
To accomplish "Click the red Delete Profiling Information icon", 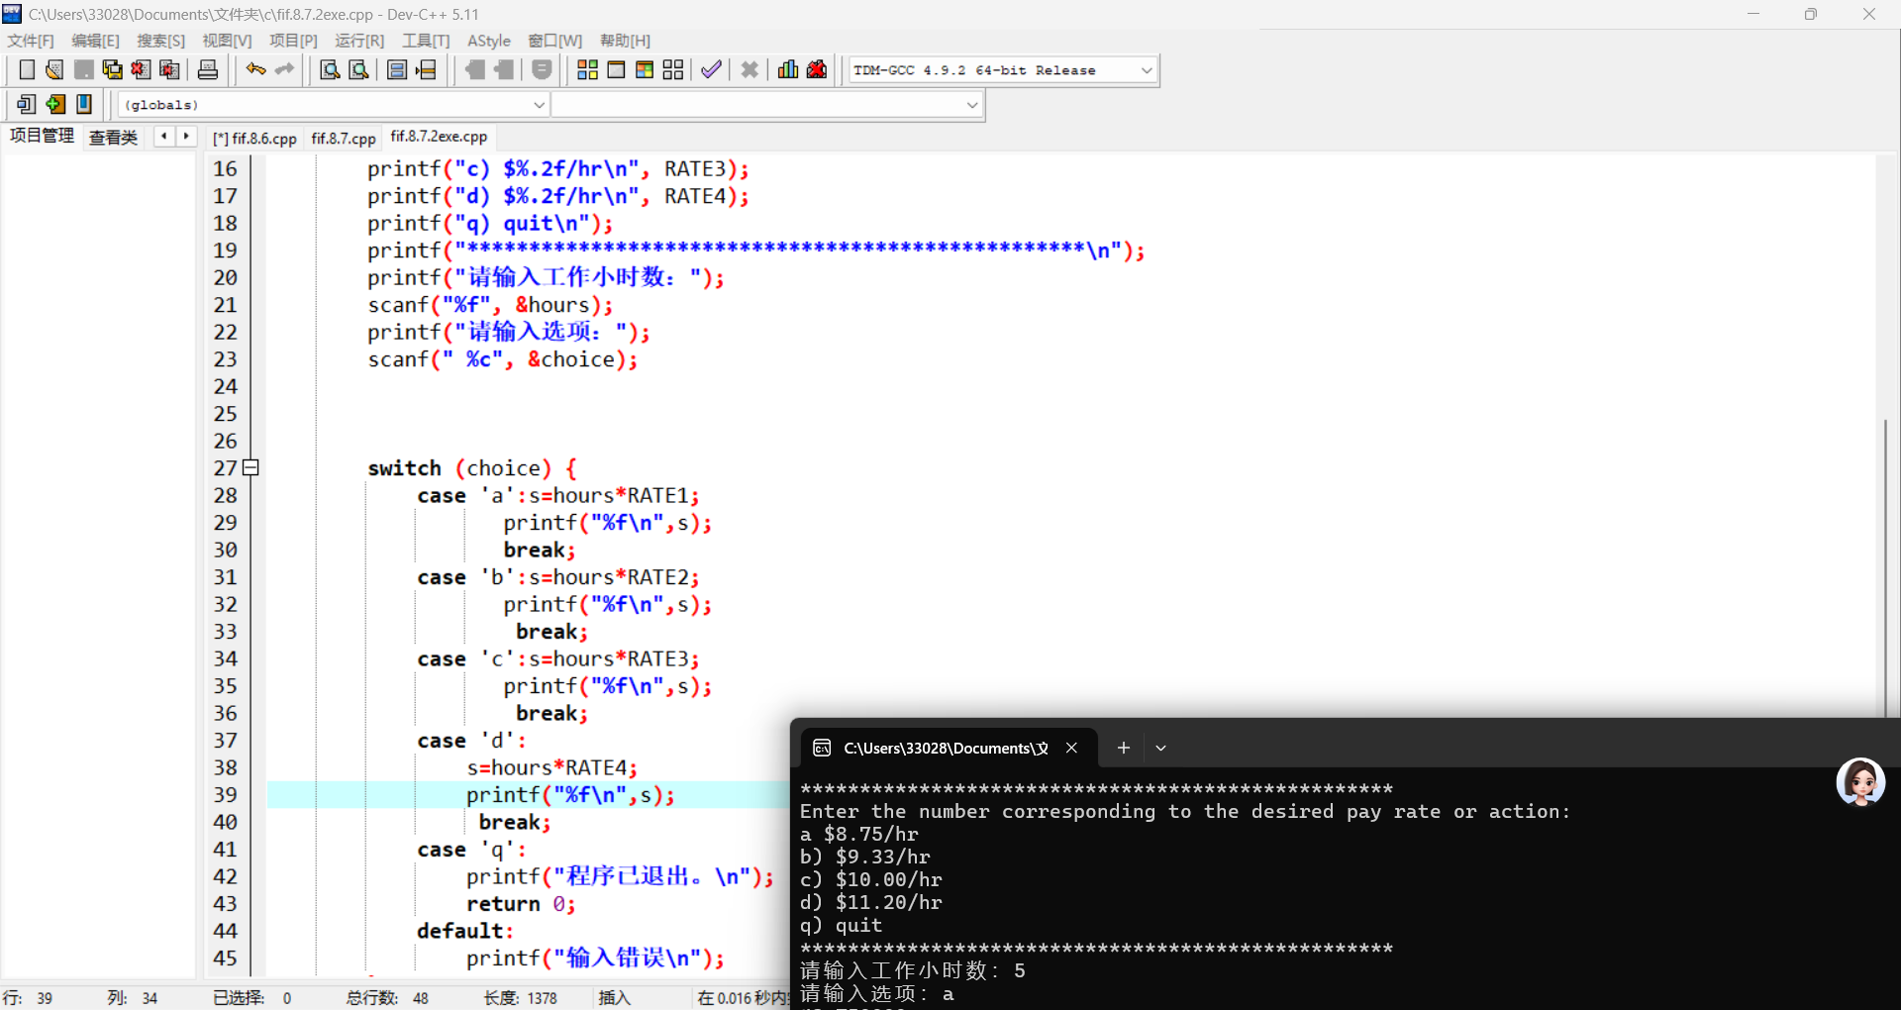I will coord(817,69).
